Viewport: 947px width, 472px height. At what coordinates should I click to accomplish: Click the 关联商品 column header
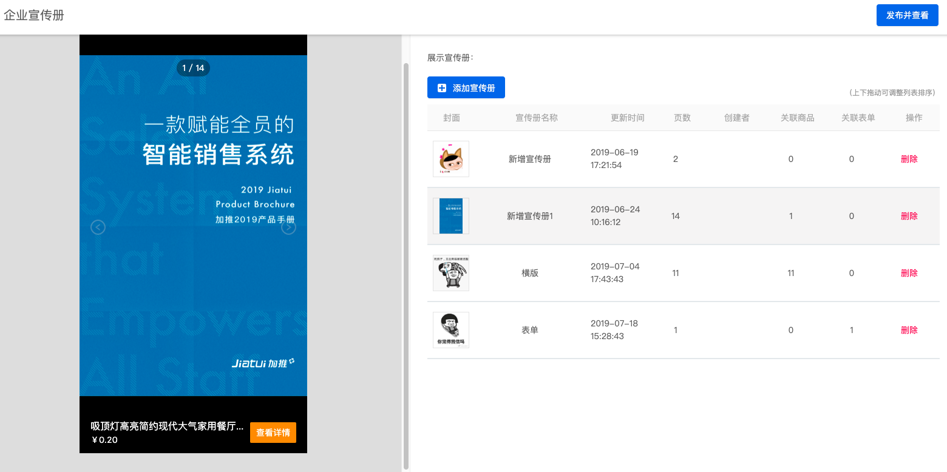point(798,118)
